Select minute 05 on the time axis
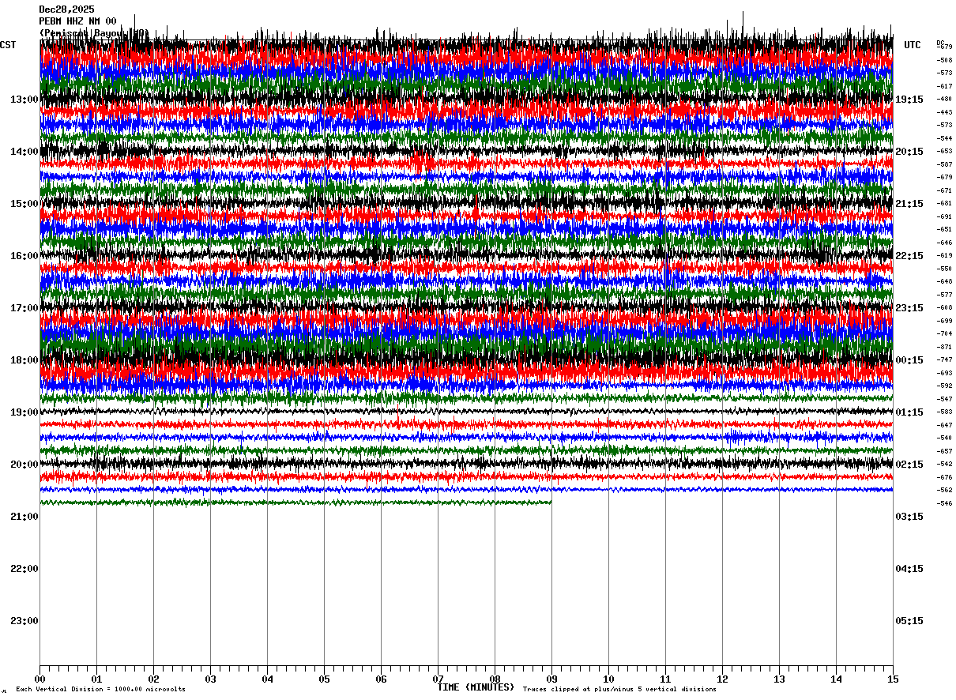 click(324, 679)
